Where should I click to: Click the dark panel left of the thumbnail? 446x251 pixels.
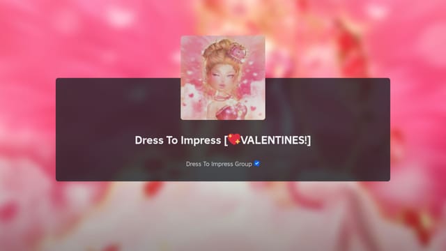(x=118, y=130)
